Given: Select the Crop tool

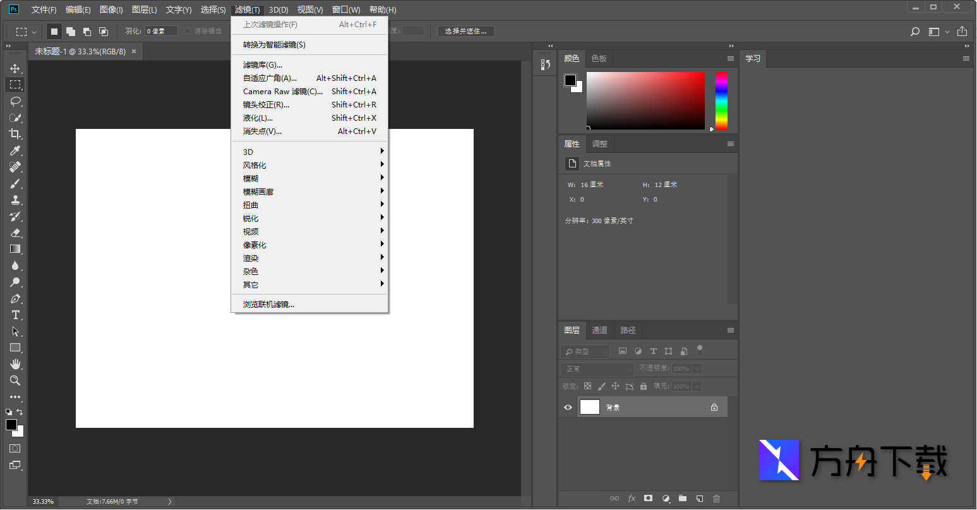Looking at the screenshot, I should [x=15, y=134].
